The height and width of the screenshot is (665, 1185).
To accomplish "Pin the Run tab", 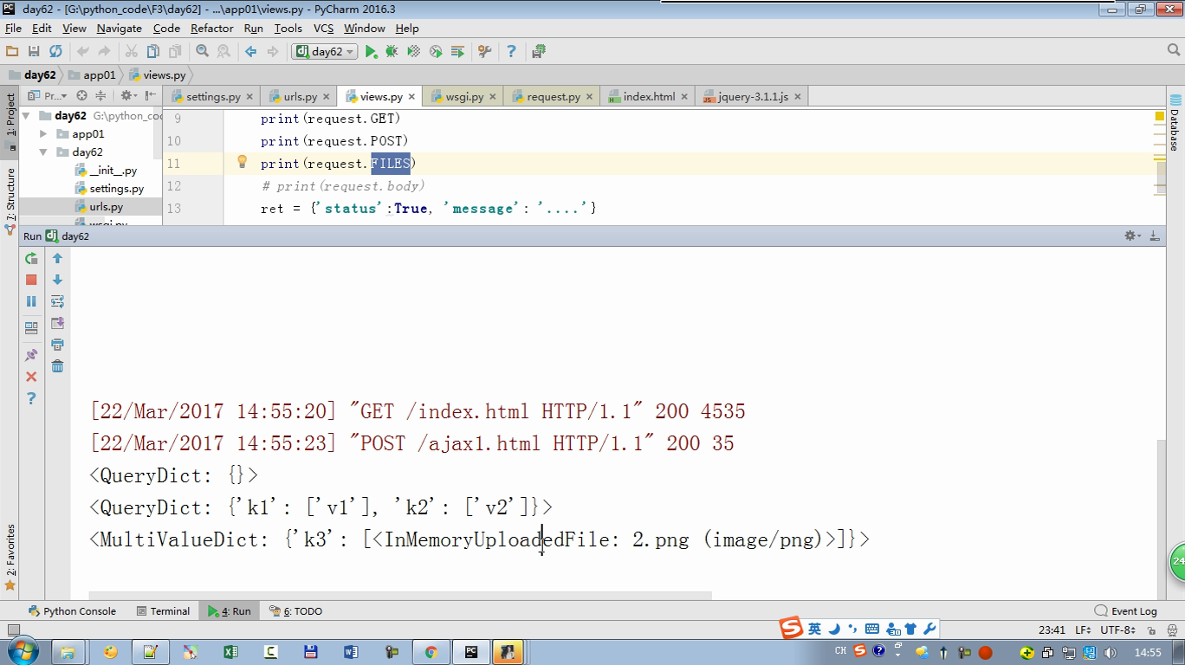I will click(31, 355).
